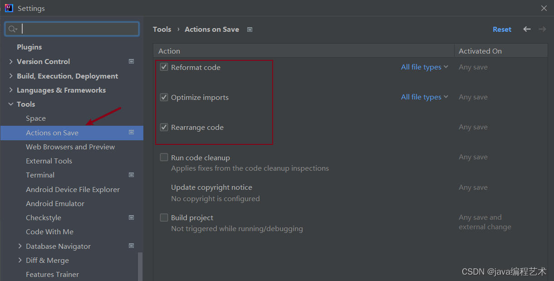Click the forward navigation arrow

[x=542, y=29]
